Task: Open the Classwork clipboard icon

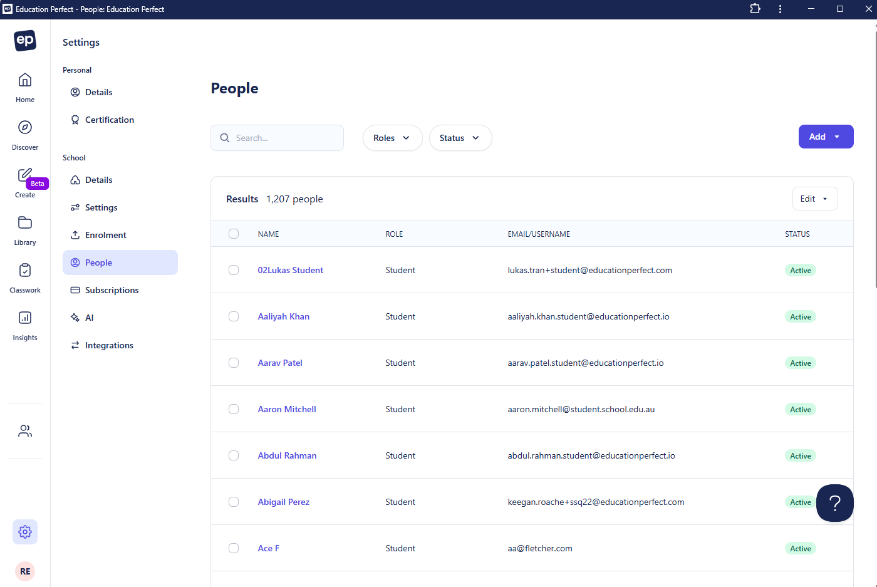Action: click(25, 270)
